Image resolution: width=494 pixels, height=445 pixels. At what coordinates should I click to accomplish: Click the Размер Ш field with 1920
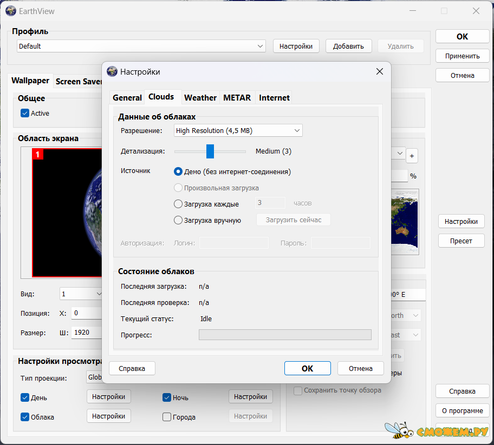[x=87, y=333]
